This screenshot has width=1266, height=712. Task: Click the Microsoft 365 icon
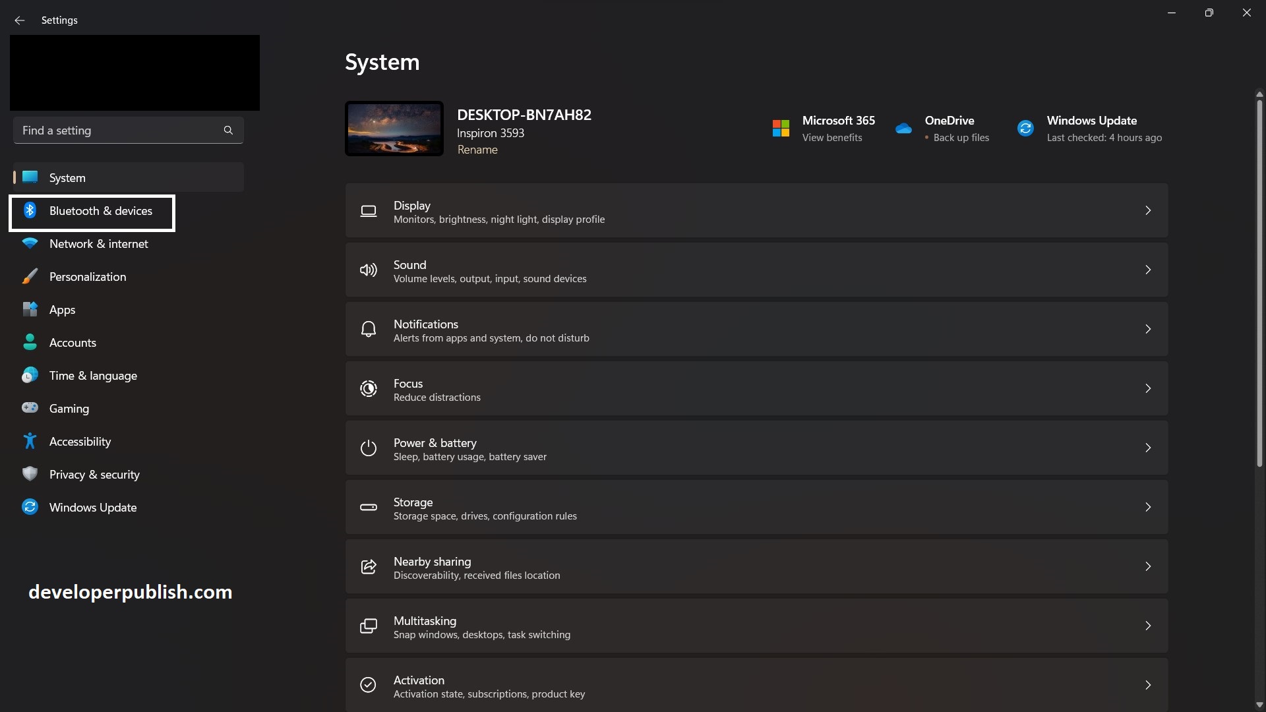tap(780, 128)
